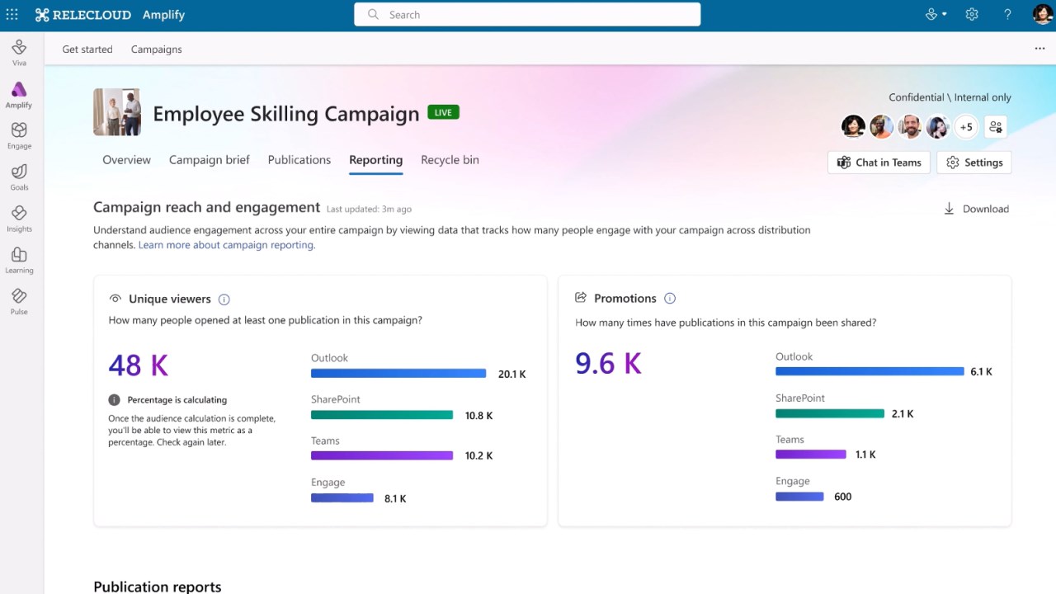The width and height of the screenshot is (1056, 594).
Task: Open Chat in Teams
Action: (x=879, y=163)
